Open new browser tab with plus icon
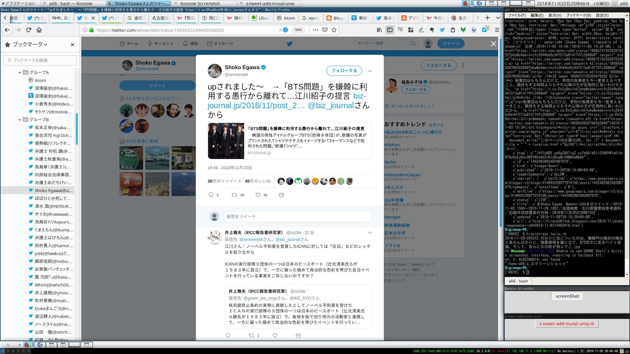Viewport: 630px width, 354px height. pos(487,18)
